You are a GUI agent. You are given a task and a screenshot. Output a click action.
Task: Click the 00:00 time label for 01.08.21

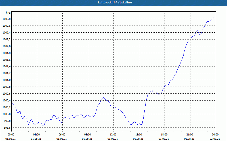click(x=10, y=135)
